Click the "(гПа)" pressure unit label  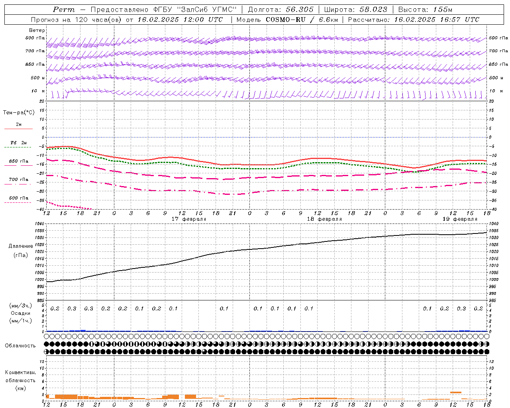click(21, 255)
